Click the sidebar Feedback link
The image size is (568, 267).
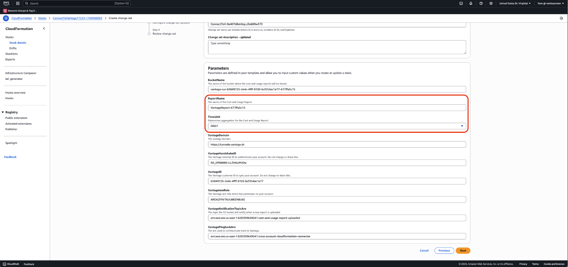click(10, 157)
